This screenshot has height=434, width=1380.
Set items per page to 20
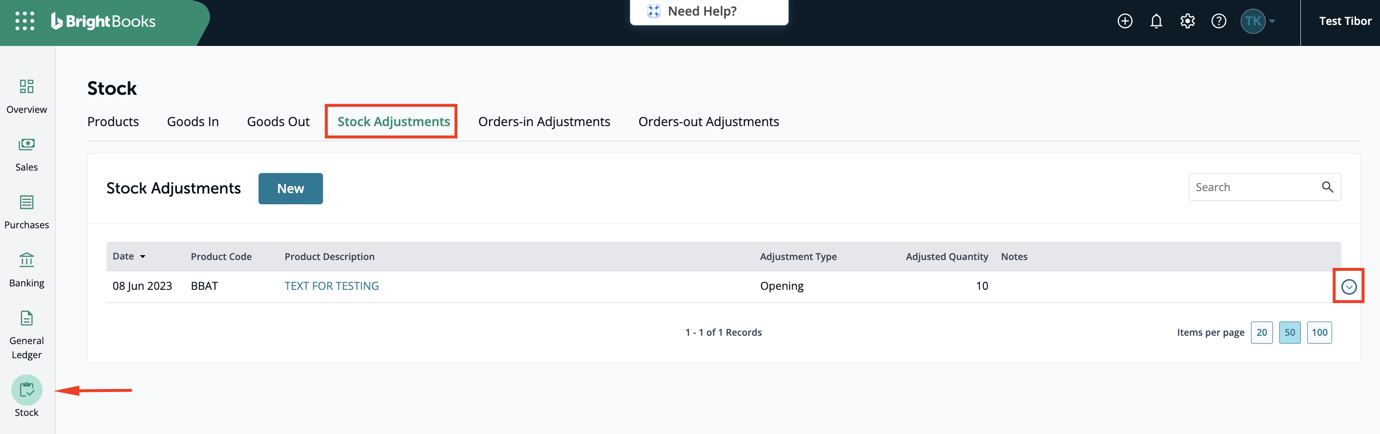(x=1262, y=332)
